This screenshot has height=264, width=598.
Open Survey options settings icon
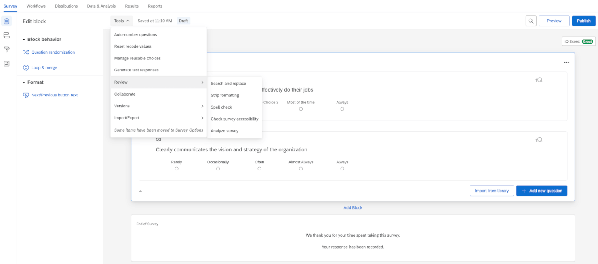6,63
